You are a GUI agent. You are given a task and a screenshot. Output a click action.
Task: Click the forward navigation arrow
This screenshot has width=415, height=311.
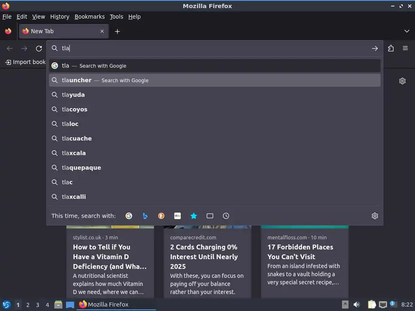(24, 49)
